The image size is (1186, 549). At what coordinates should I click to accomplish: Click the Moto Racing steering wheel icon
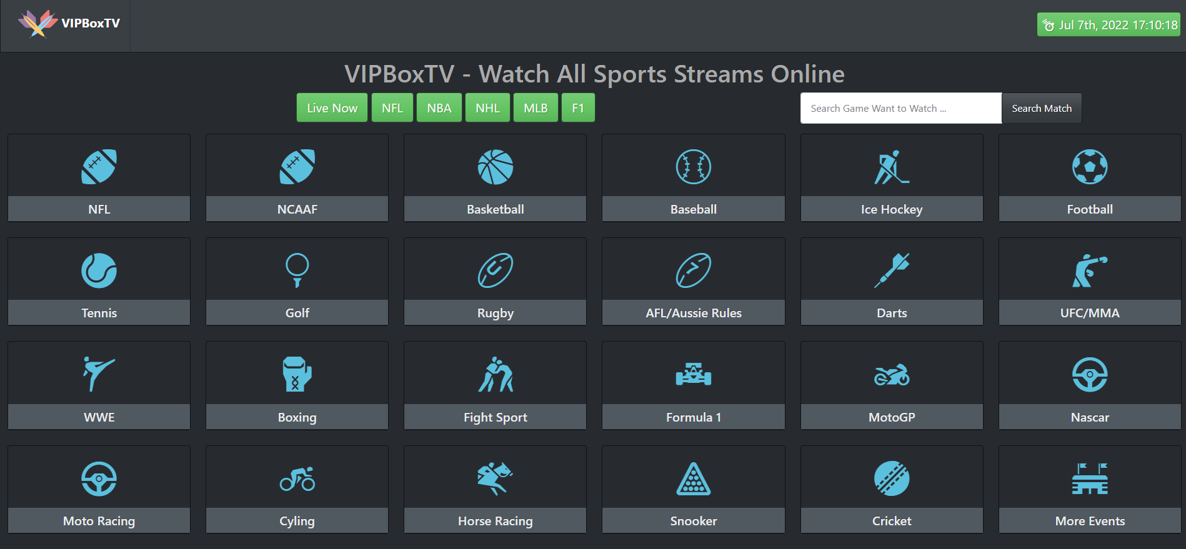click(x=99, y=478)
